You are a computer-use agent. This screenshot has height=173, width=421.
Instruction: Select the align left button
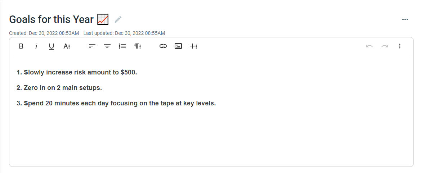point(92,46)
